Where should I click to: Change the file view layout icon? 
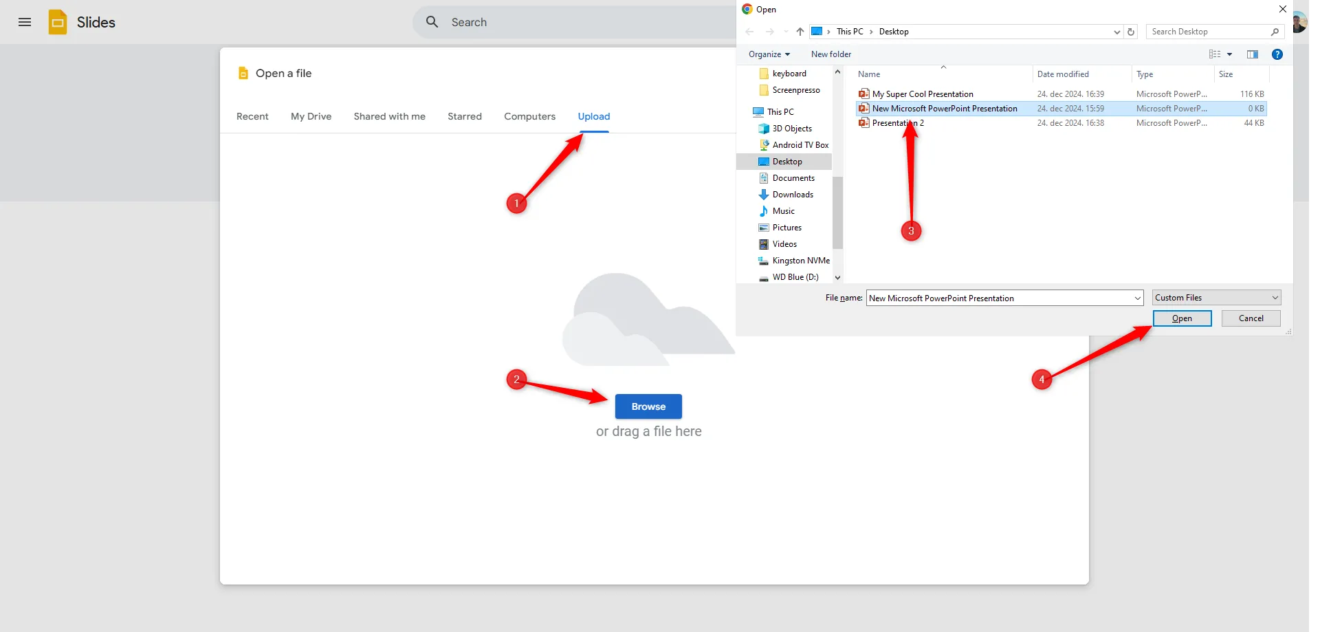coord(1215,54)
